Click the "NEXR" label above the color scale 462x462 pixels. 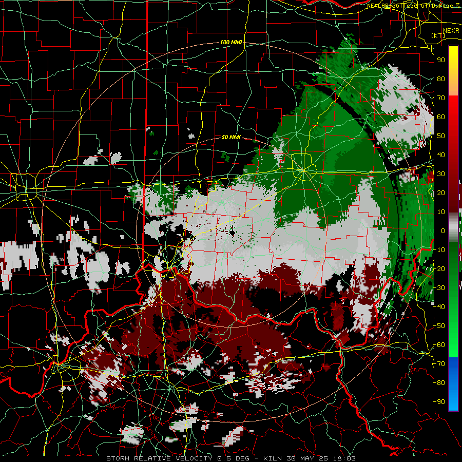click(x=451, y=31)
